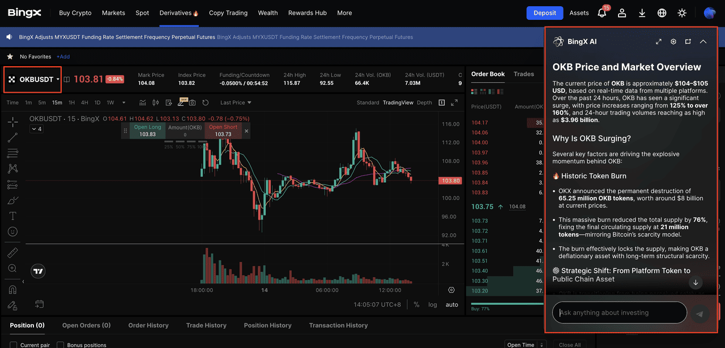Expand the chart to fullscreen
This screenshot has width=725, height=348.
[454, 102]
